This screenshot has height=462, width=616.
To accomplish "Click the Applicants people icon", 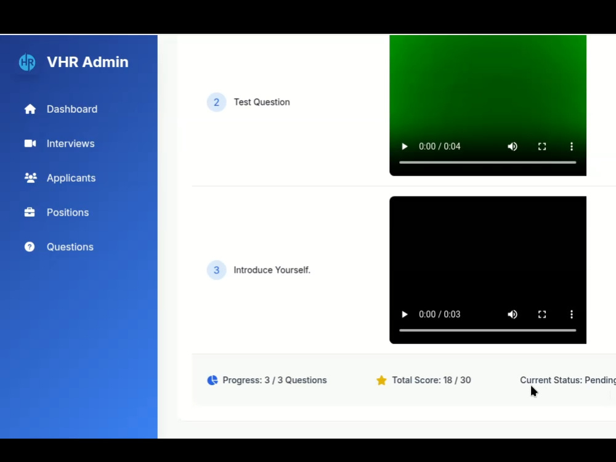I will coord(30,178).
